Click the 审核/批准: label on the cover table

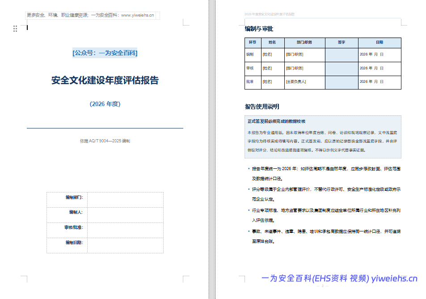point(74,227)
